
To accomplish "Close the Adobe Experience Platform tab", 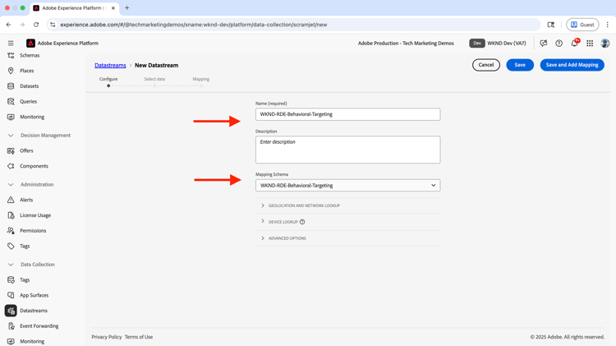I will (x=113, y=8).
